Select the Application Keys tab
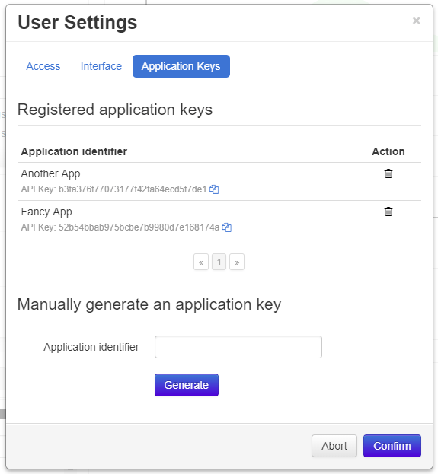This screenshot has height=474, width=438. (x=181, y=66)
